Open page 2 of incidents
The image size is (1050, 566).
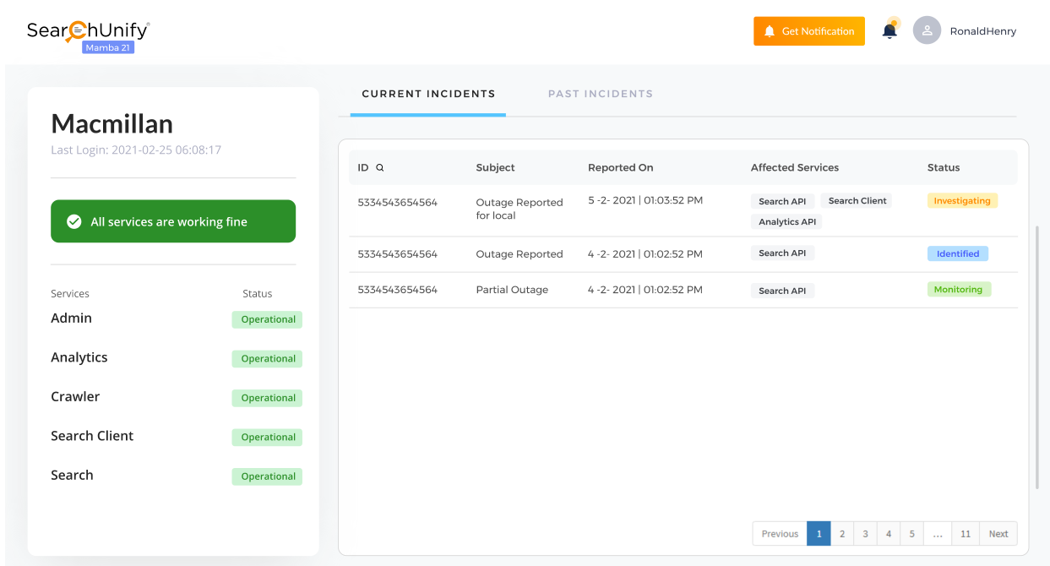tap(841, 534)
